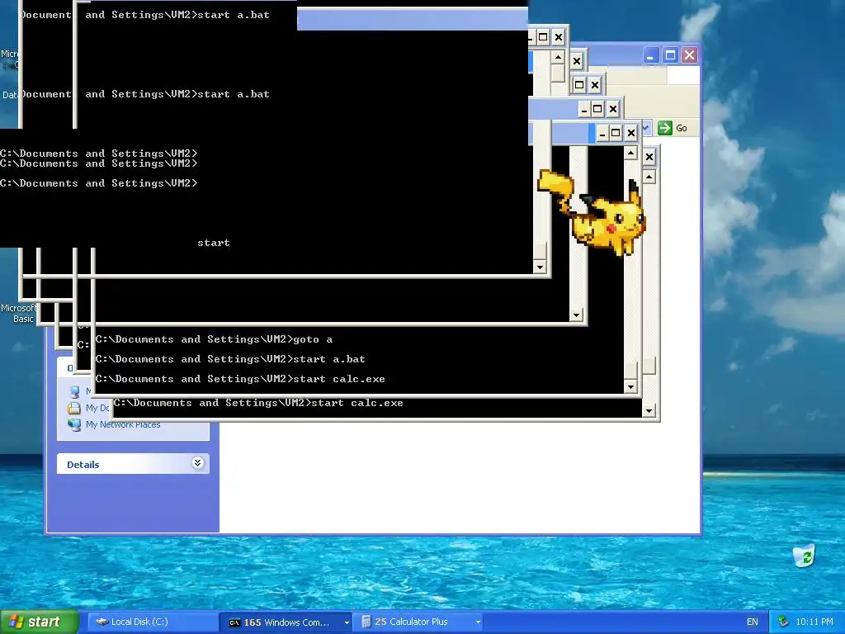Select the Recycle Bin desktop icon
The image size is (845, 634).
pyautogui.click(x=804, y=556)
